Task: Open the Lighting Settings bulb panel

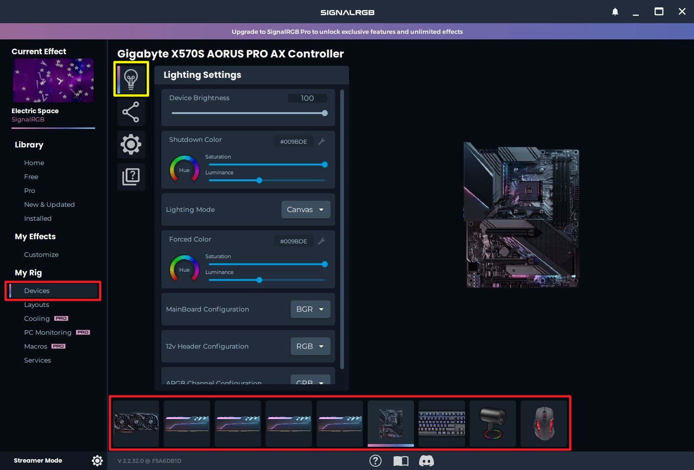Action: [131, 79]
